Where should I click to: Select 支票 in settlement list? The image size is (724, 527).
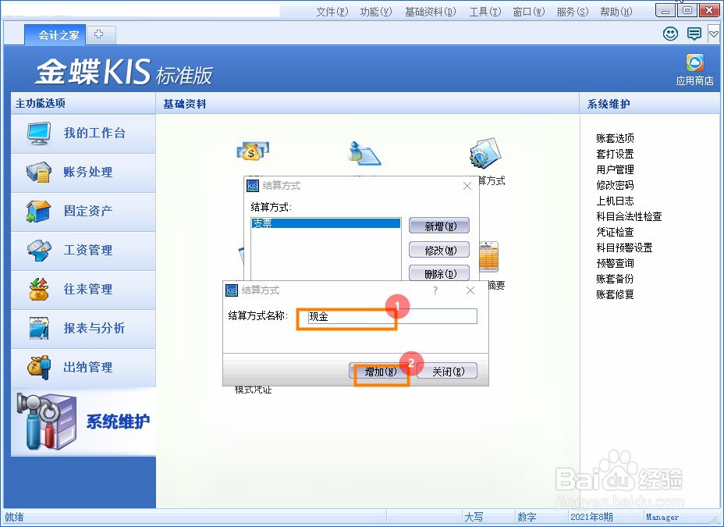[325, 223]
